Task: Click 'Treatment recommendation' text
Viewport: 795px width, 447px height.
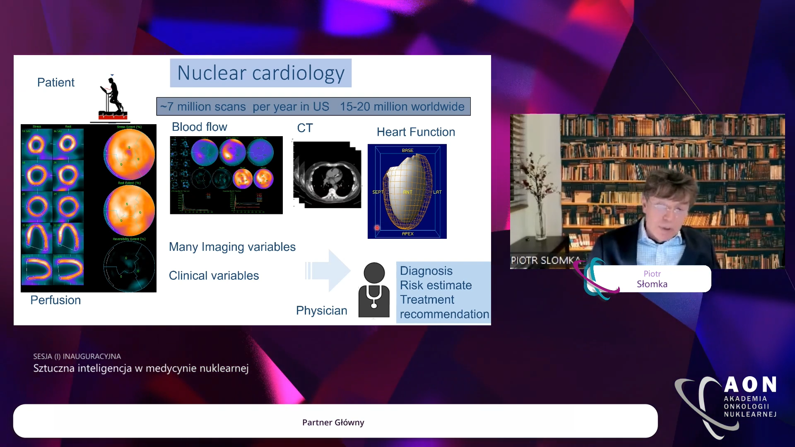Action: click(x=444, y=307)
